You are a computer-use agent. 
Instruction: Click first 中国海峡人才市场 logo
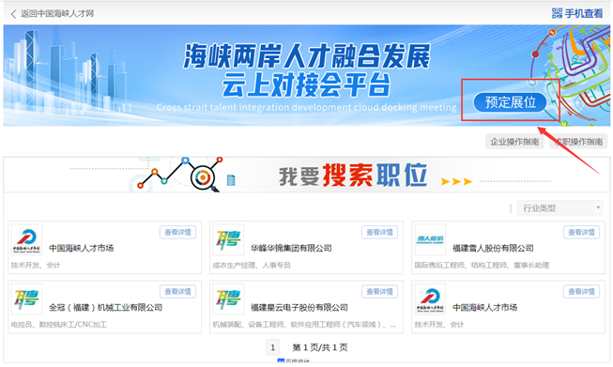[26, 239]
